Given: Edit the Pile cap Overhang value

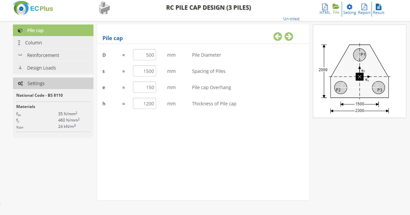Looking at the screenshot, I should (x=145, y=87).
